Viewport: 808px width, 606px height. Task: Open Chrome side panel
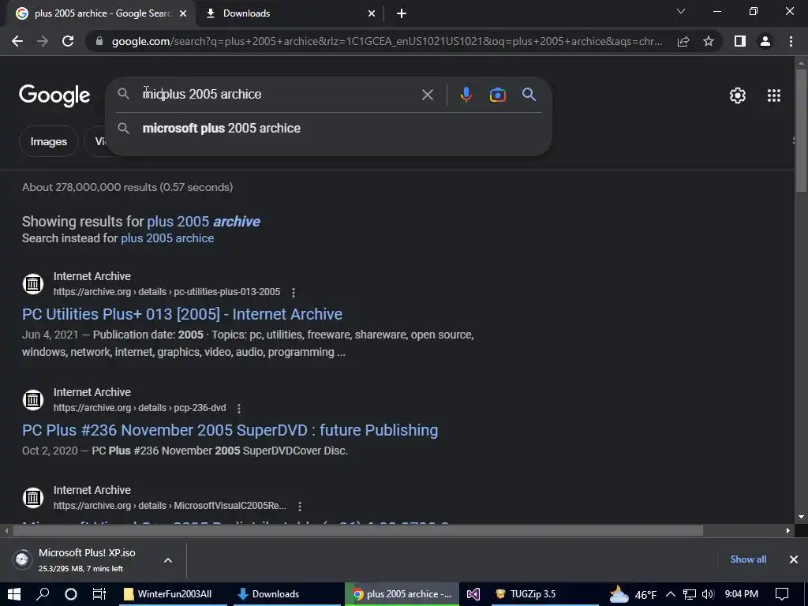tap(740, 41)
